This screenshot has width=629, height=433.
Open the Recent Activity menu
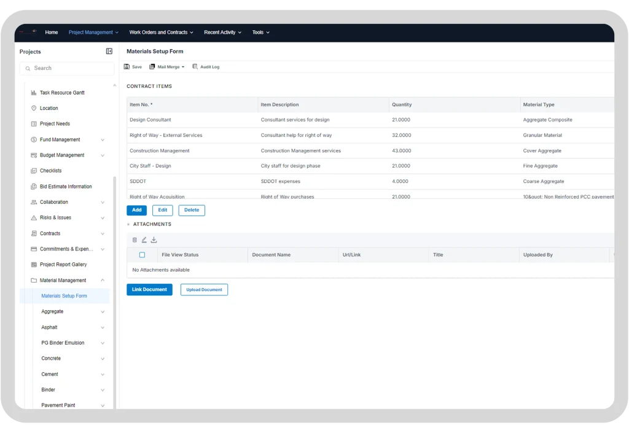pyautogui.click(x=222, y=33)
